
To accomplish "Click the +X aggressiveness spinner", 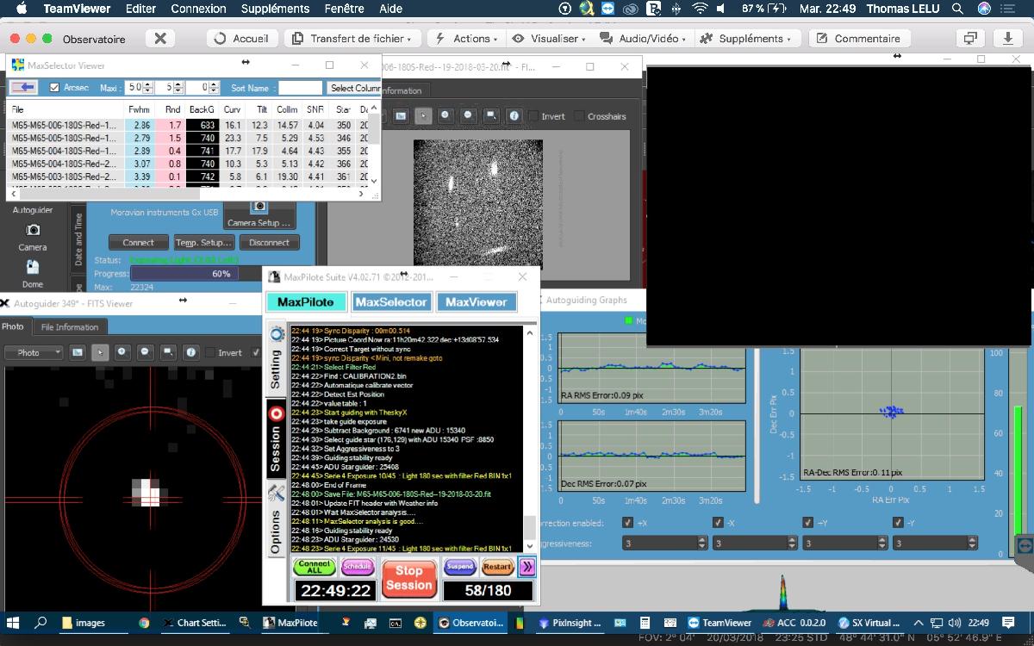I will click(x=663, y=544).
